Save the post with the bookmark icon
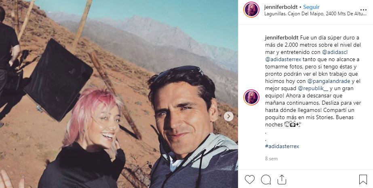The height and width of the screenshot is (188, 373). tap(363, 180)
